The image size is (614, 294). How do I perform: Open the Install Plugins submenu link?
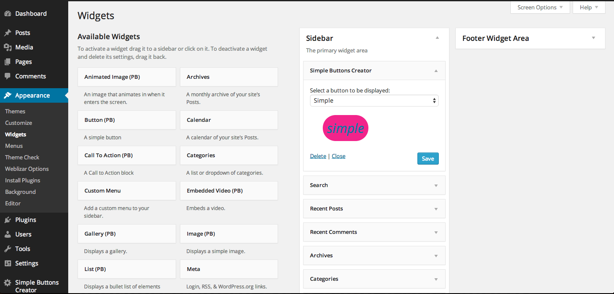pyautogui.click(x=23, y=180)
